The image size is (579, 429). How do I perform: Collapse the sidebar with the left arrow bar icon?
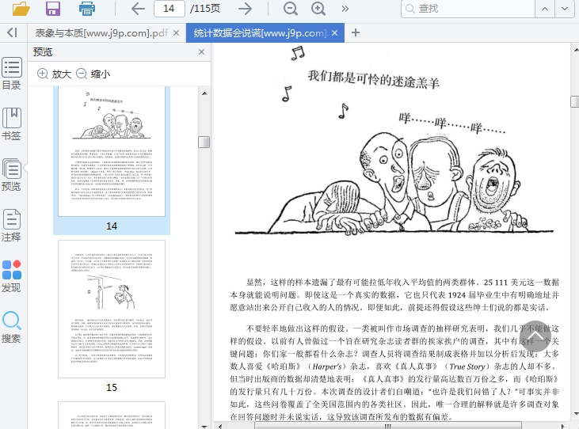coord(12,32)
